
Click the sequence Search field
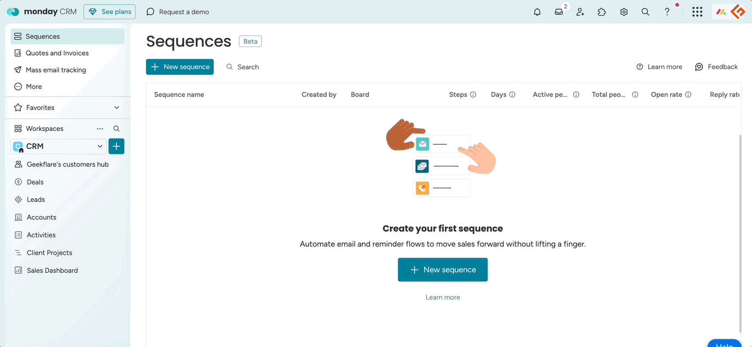pos(243,67)
